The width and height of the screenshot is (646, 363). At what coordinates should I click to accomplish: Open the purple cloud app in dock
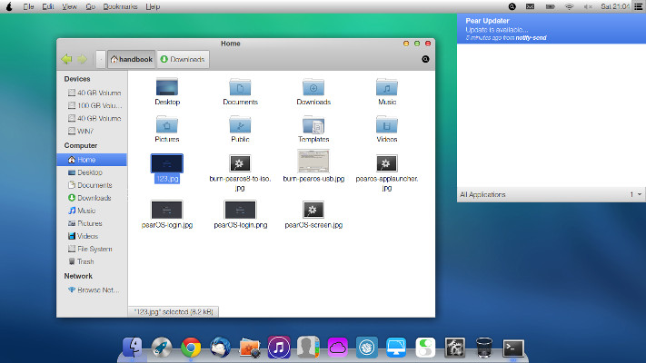[x=337, y=347]
